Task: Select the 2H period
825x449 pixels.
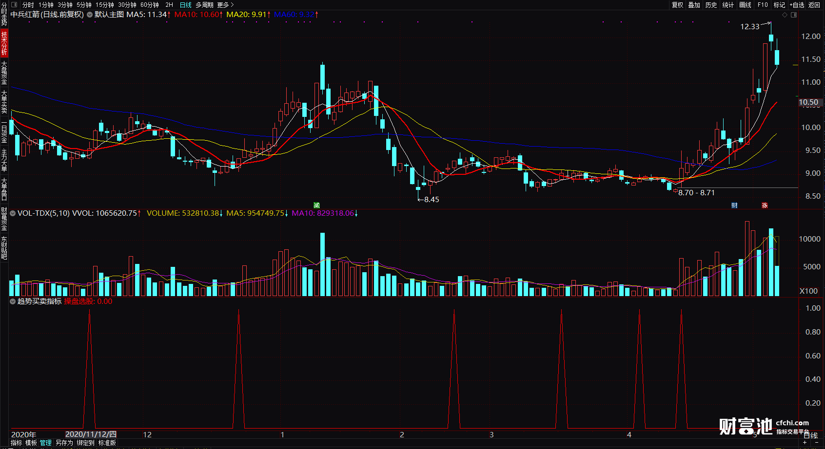Action: (x=169, y=5)
